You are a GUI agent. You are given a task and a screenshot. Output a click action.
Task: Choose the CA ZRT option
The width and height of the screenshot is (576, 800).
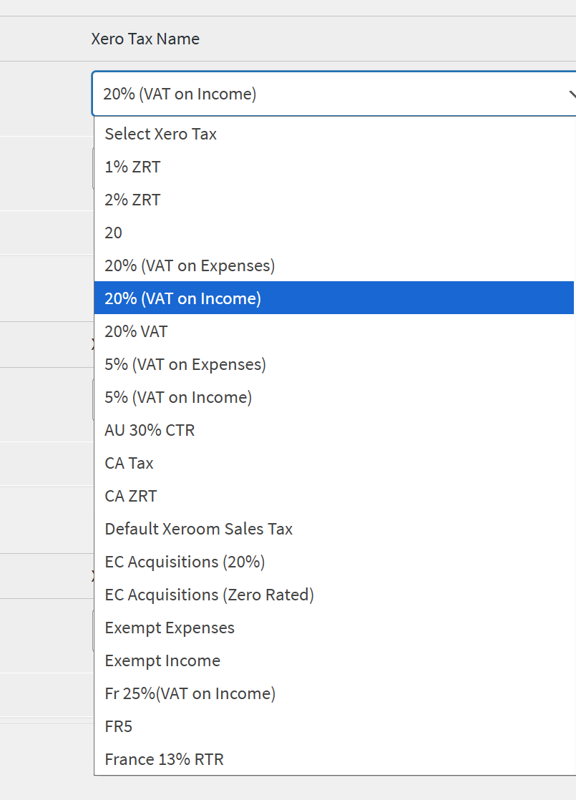[131, 496]
